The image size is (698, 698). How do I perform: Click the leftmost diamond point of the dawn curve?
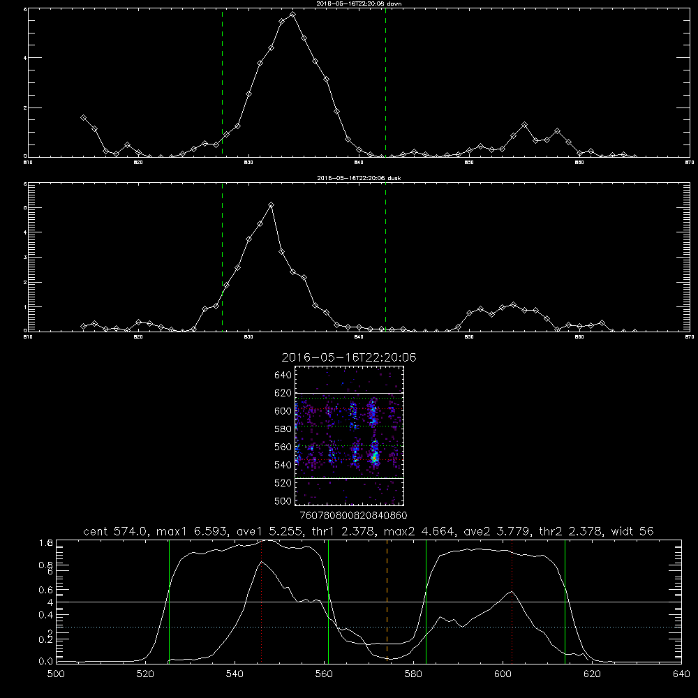tap(83, 117)
